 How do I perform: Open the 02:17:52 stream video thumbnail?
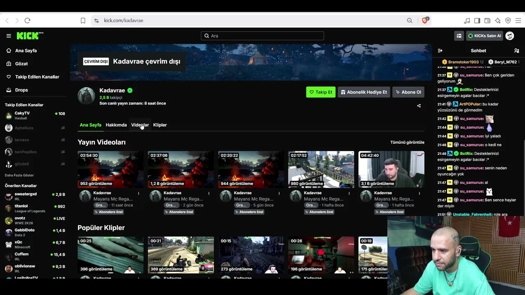(x=321, y=170)
